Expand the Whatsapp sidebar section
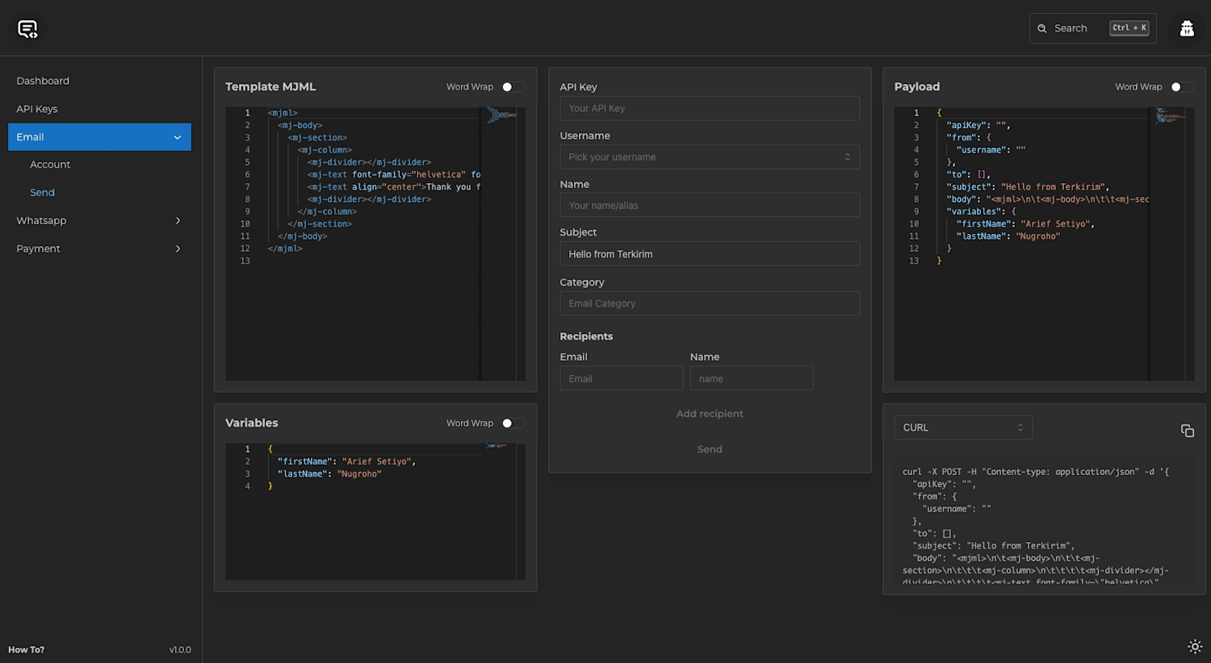Screen dimensions: 1211x663 click(x=99, y=220)
